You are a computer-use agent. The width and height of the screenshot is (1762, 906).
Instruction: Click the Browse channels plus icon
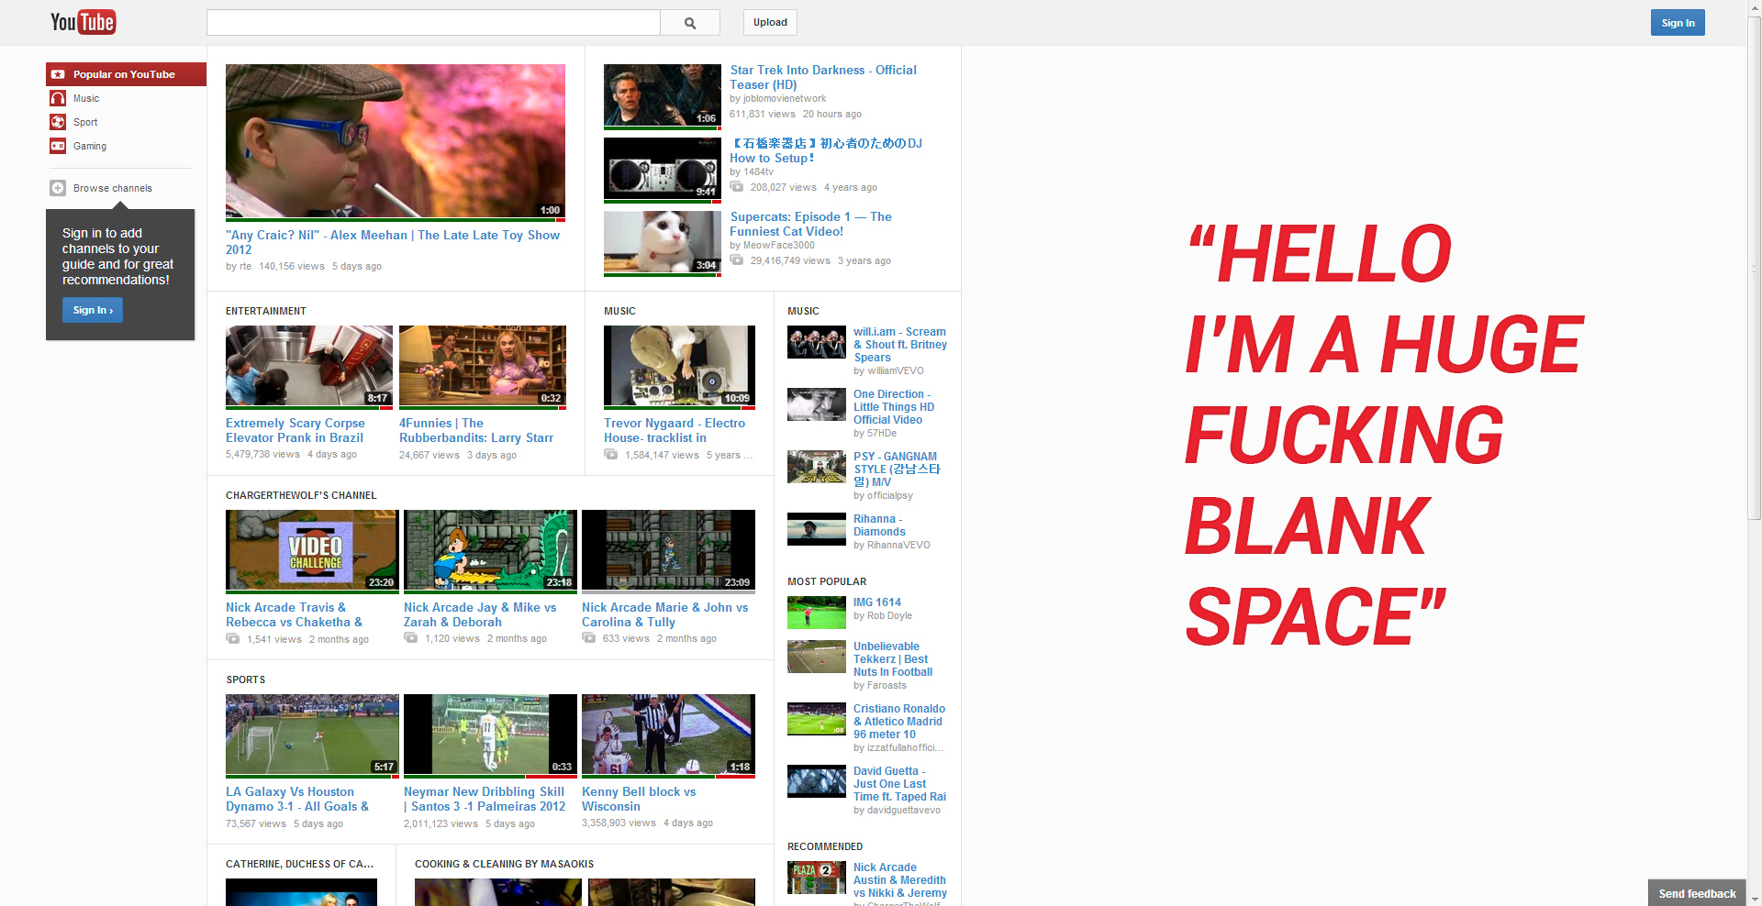[58, 188]
